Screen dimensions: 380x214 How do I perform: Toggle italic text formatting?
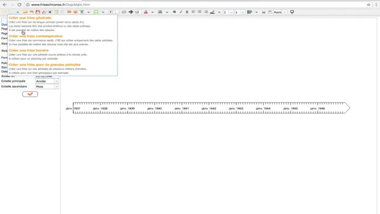tap(181, 12)
